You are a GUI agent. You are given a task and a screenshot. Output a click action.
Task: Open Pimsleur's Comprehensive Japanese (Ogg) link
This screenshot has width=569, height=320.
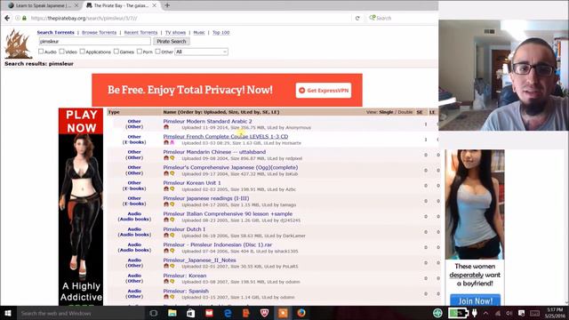point(230,167)
